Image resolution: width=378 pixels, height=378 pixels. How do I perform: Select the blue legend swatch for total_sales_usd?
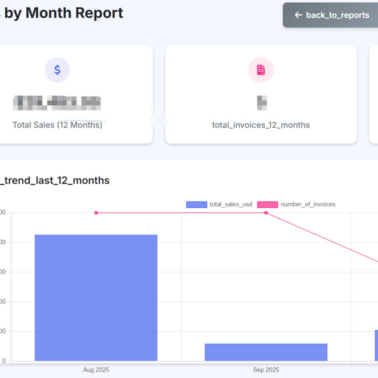(196, 204)
